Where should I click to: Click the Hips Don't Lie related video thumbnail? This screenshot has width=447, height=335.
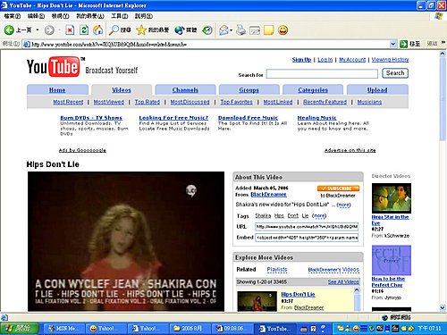[x=257, y=301]
